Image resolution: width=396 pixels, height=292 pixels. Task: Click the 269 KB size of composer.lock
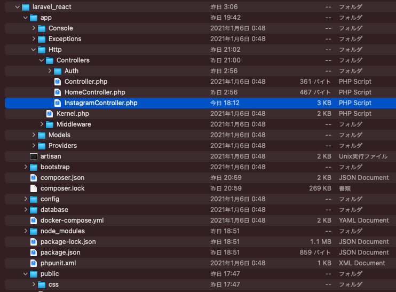coord(320,188)
